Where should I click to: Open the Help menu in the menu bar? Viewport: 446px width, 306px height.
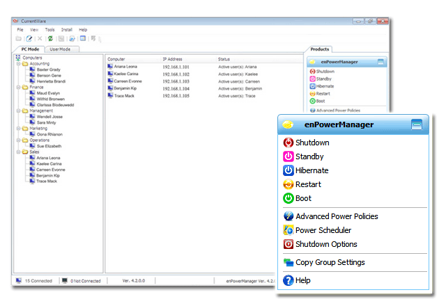pyautogui.click(x=83, y=29)
